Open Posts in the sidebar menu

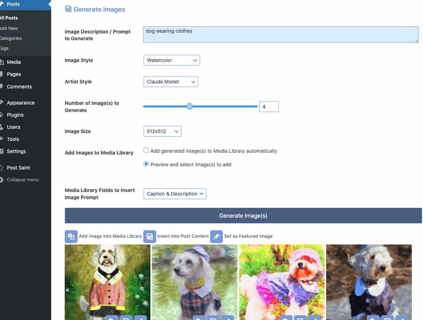[25, 4]
